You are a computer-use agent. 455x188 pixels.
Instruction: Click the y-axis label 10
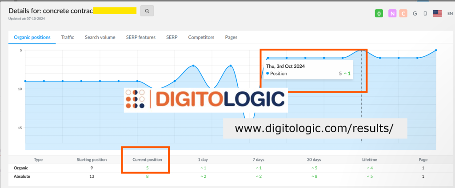[20, 89]
